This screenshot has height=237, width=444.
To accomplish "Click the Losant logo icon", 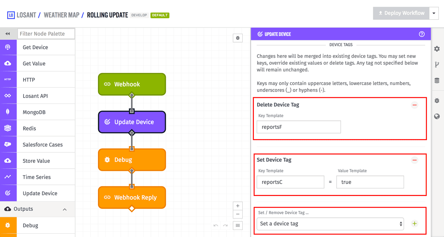I will point(11,15).
